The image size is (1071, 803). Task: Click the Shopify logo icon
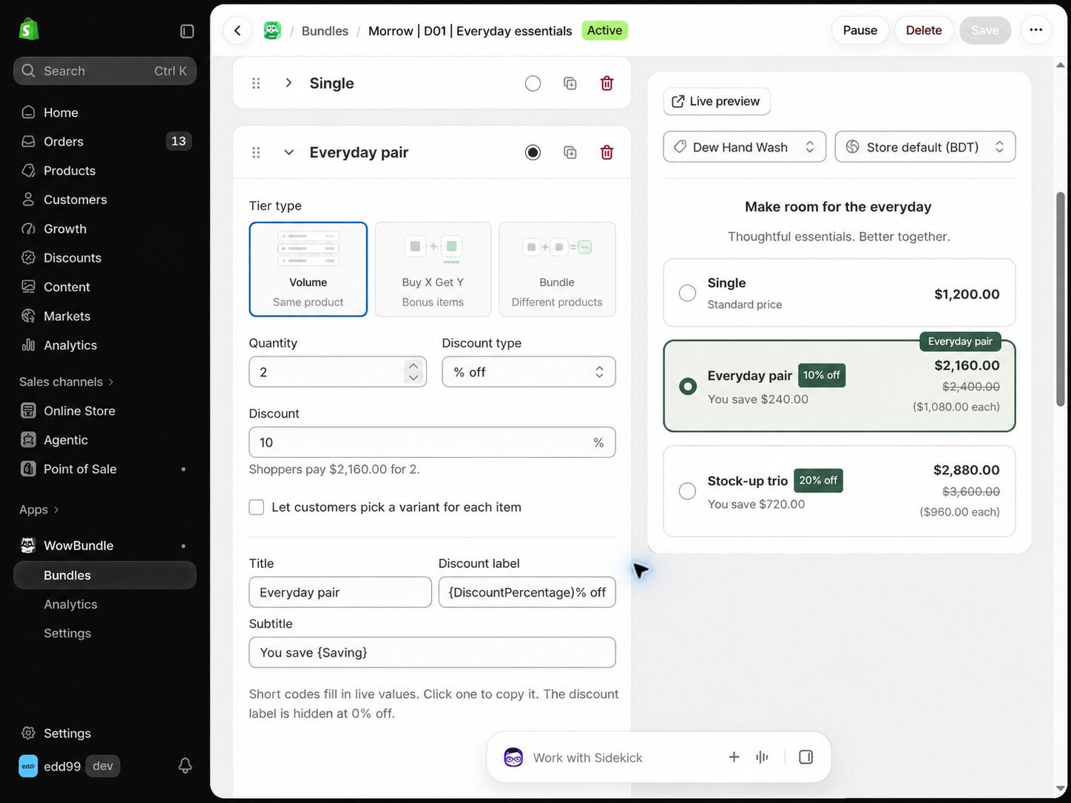point(29,30)
